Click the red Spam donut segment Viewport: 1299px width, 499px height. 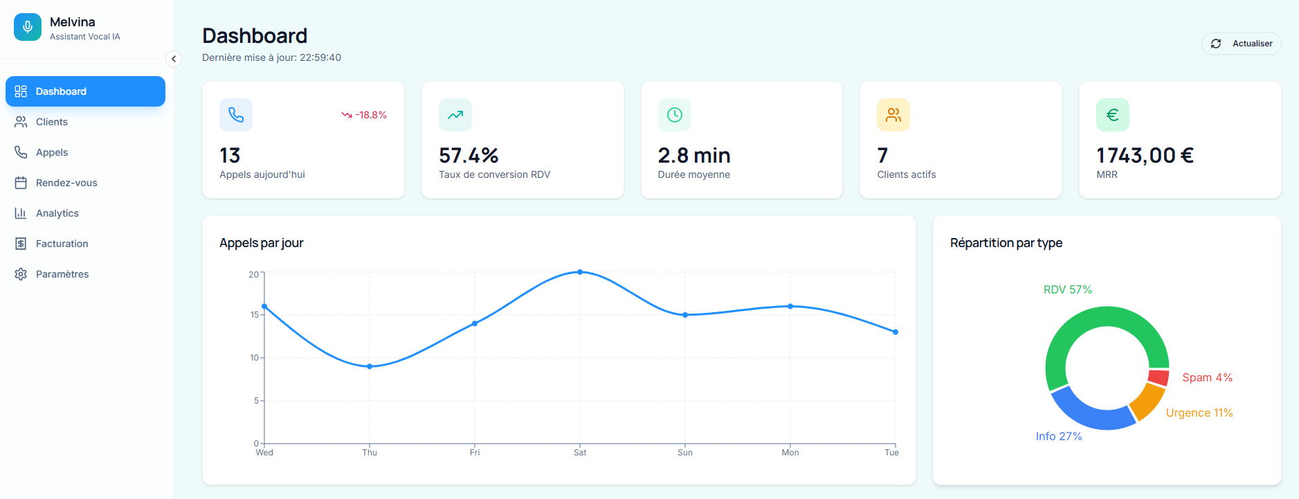pos(1159,378)
